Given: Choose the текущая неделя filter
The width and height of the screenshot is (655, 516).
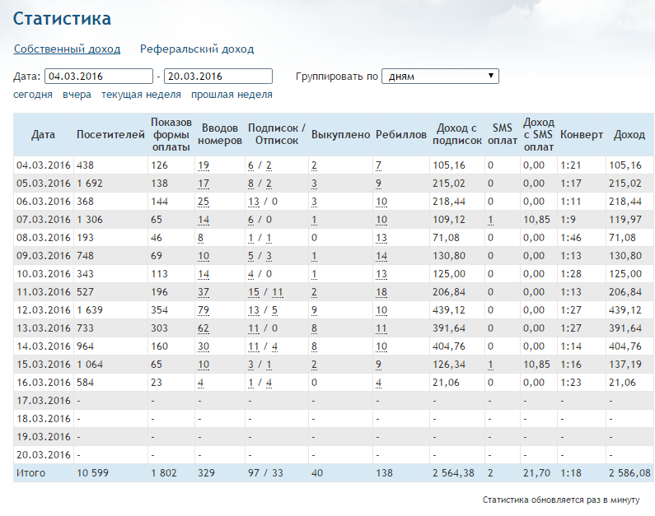Looking at the screenshot, I should click(x=141, y=95).
